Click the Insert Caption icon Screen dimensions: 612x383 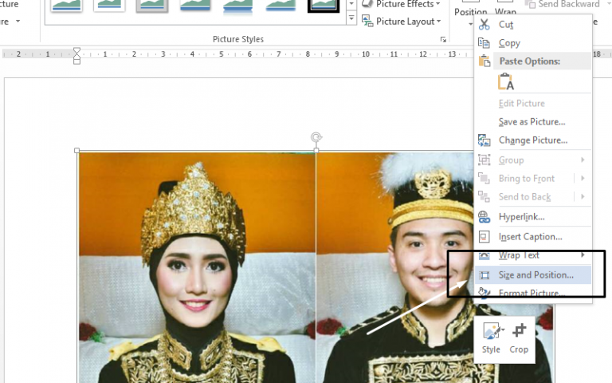tap(484, 237)
